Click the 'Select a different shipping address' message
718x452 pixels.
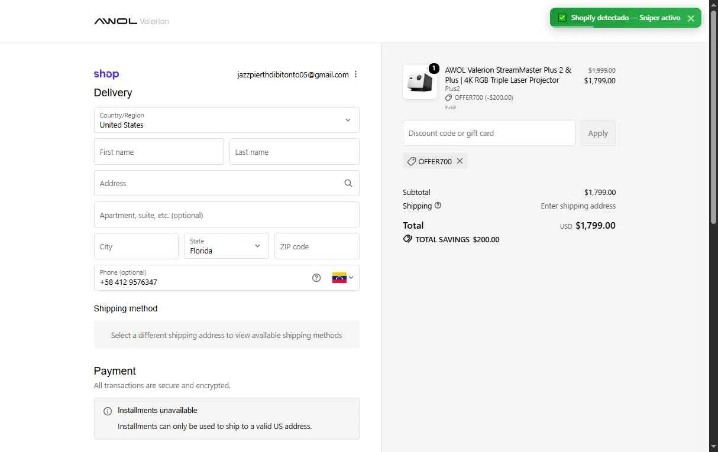(227, 335)
